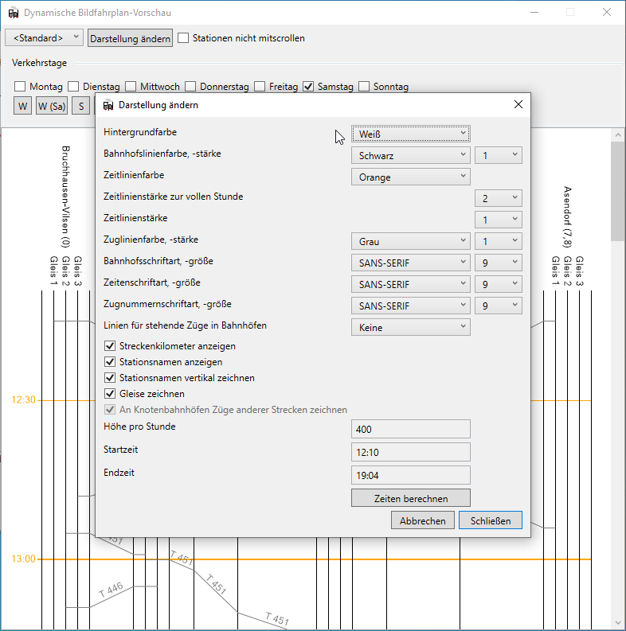Toggle Stationen nicht mitscrollen checkbox
Screen dimensions: 626x631
(183, 38)
